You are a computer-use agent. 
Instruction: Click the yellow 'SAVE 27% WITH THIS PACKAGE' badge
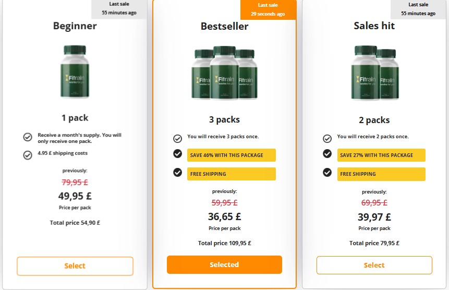click(x=381, y=155)
